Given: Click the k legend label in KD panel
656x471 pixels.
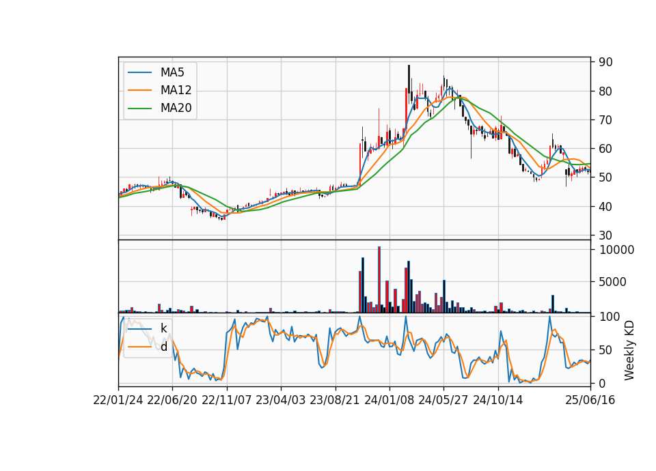Looking at the screenshot, I should click(163, 328).
